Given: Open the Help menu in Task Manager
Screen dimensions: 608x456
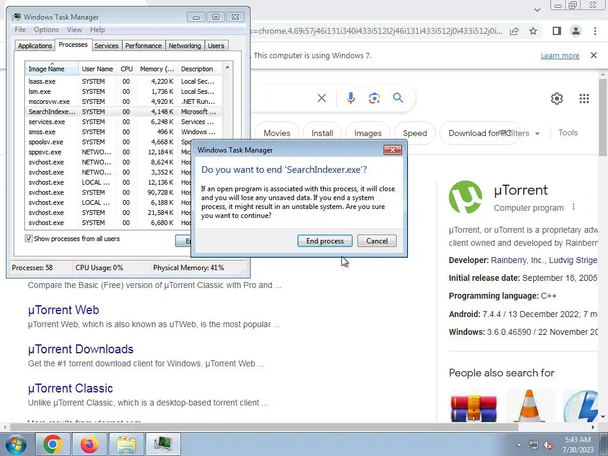Looking at the screenshot, I should coord(97,30).
